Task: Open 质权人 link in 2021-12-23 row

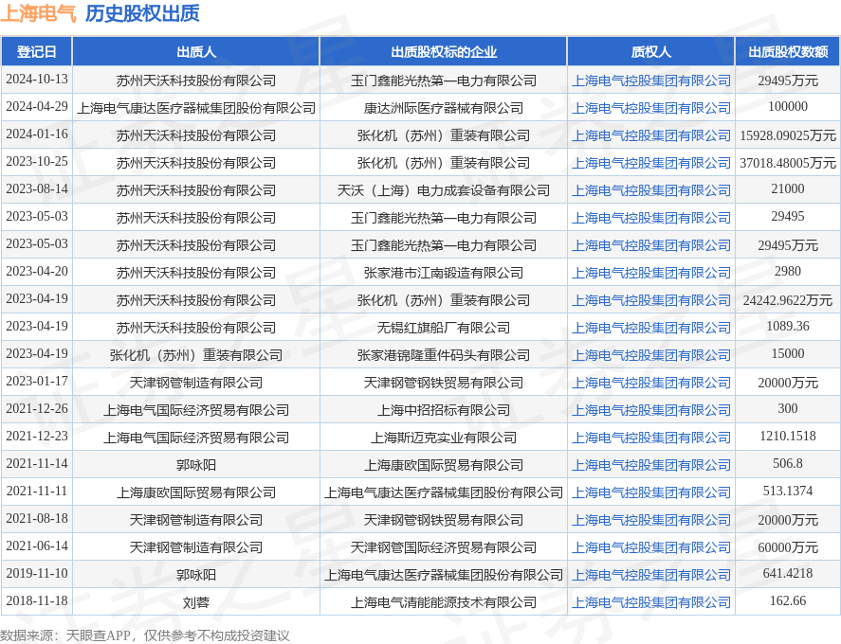Action: click(x=651, y=438)
